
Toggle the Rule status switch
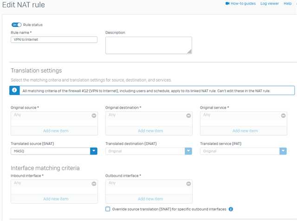click(x=16, y=25)
